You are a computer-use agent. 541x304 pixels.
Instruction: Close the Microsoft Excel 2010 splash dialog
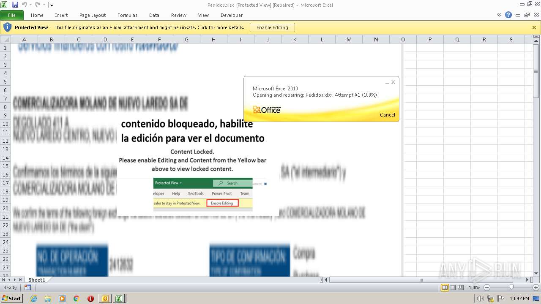point(393,82)
